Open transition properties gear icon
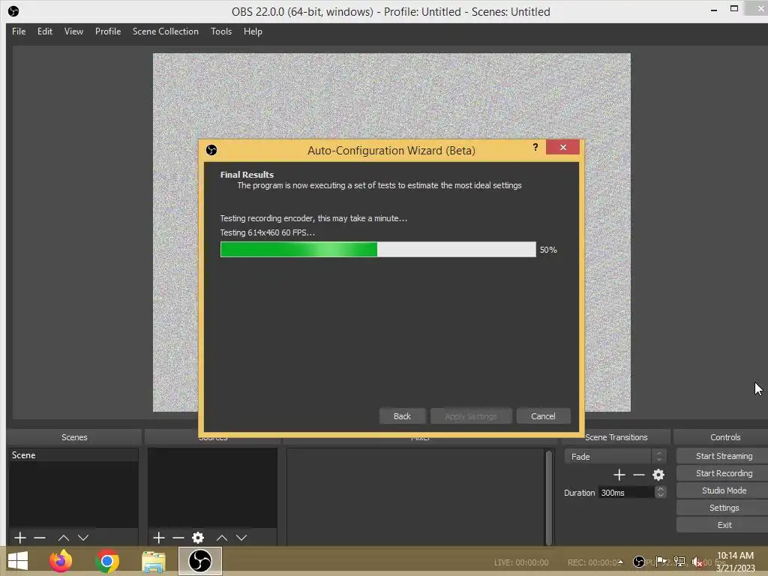This screenshot has height=576, width=768. 658,475
